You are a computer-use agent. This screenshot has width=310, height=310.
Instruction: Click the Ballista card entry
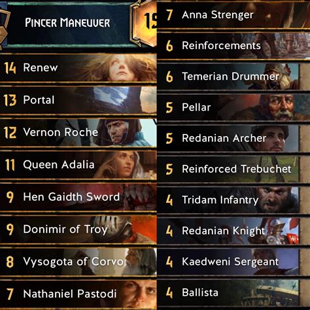coord(228,292)
